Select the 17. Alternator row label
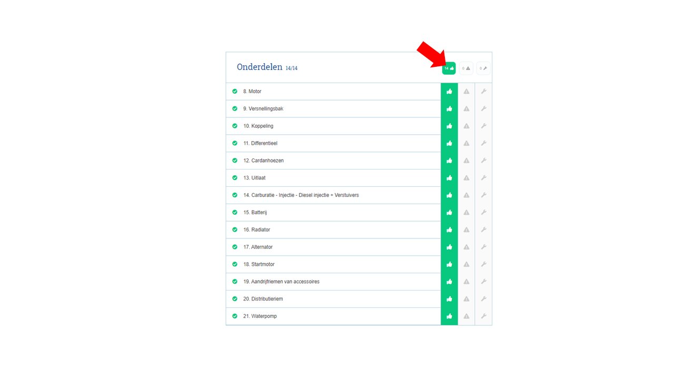The image size is (674, 379). point(258,247)
